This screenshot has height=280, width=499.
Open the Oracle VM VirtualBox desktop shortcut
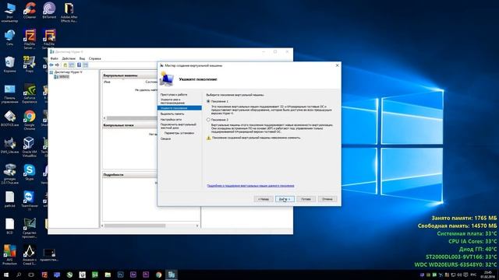[x=30, y=147]
